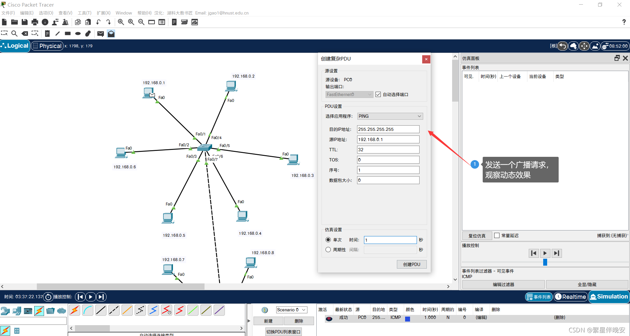630x336 pixels.
Task: Click the central switch device icon
Action: click(x=205, y=147)
